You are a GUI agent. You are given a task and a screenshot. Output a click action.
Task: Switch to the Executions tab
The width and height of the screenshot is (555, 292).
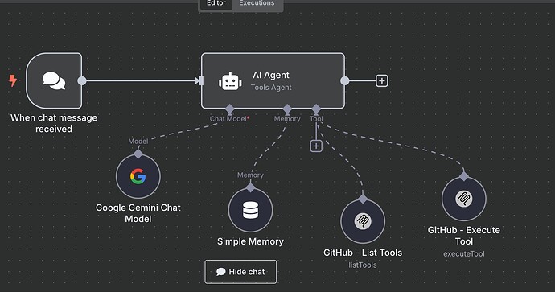257,3
